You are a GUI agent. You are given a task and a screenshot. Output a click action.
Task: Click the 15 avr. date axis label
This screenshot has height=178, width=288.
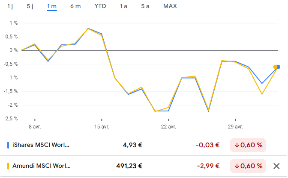(x=102, y=126)
